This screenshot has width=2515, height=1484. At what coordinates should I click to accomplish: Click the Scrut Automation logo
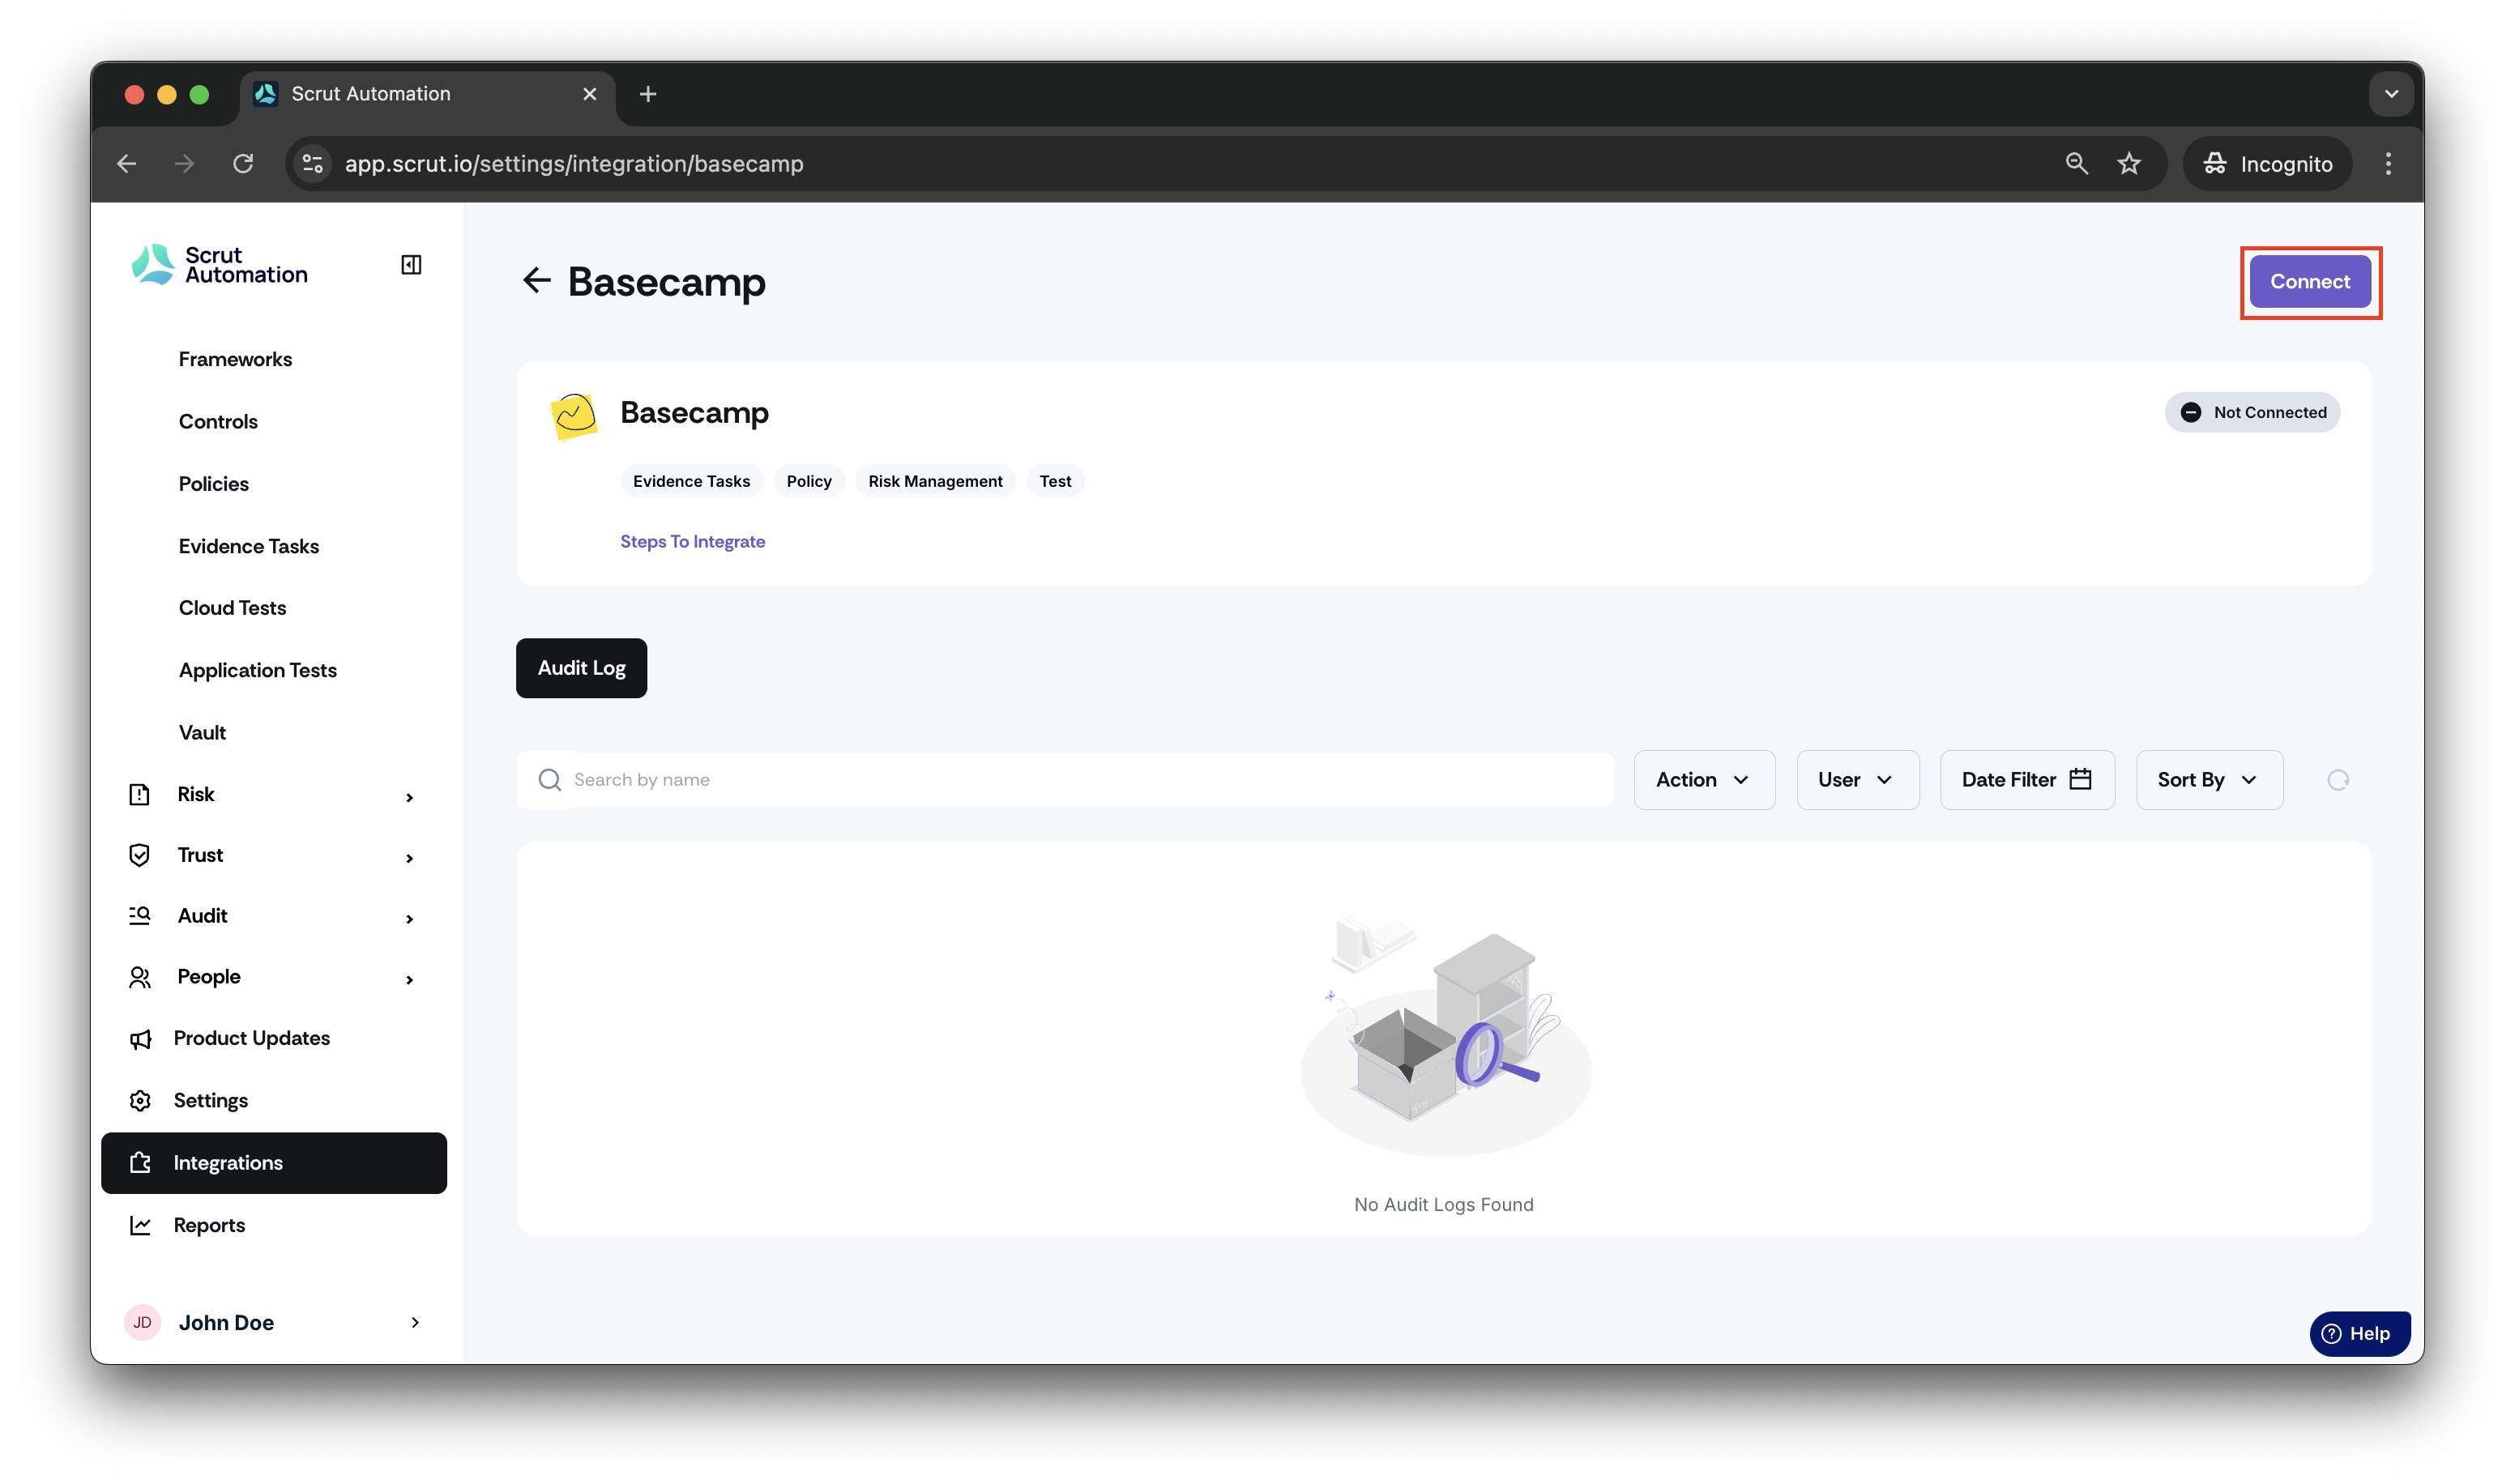[220, 265]
